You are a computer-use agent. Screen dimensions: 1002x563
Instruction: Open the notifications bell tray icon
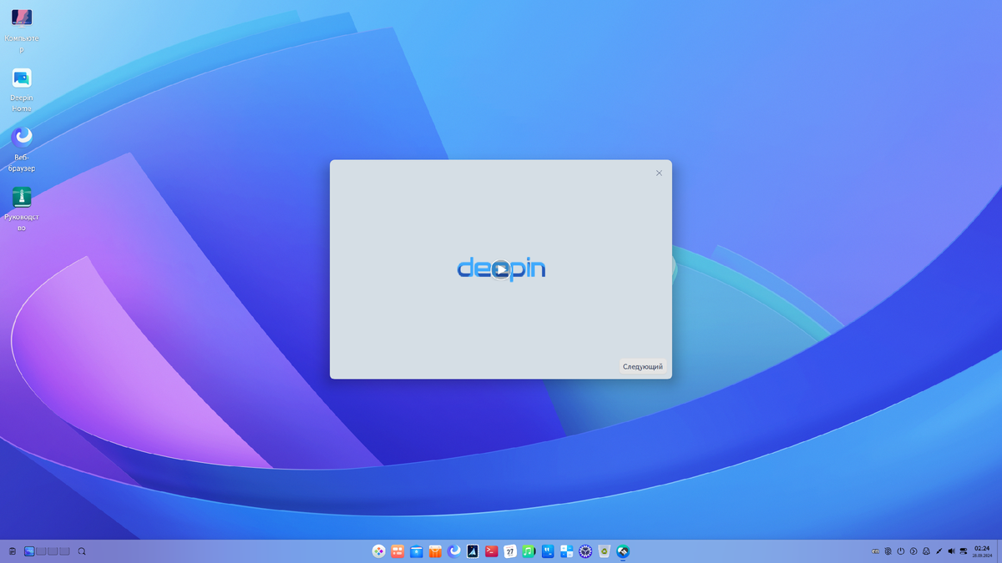(x=926, y=551)
